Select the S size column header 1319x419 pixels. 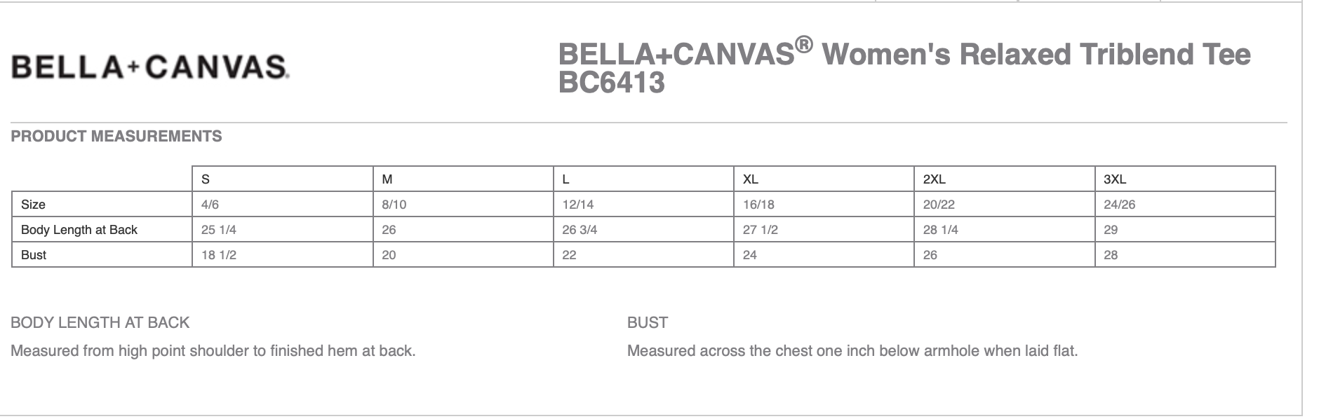(x=206, y=179)
